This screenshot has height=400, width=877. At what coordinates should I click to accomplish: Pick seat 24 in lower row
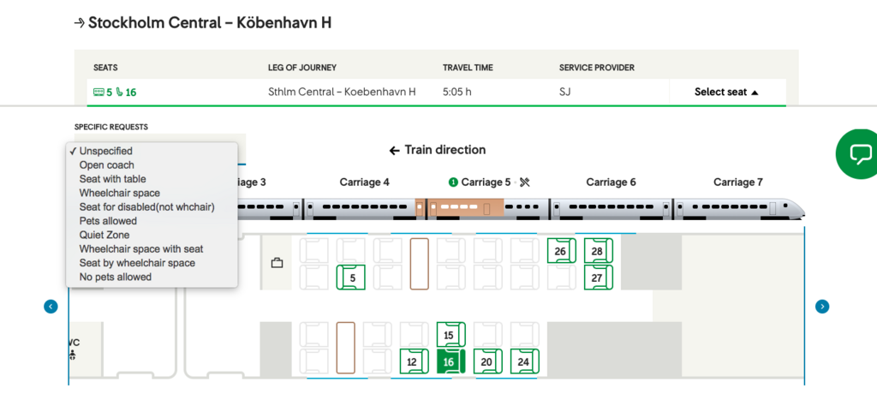[x=523, y=361]
